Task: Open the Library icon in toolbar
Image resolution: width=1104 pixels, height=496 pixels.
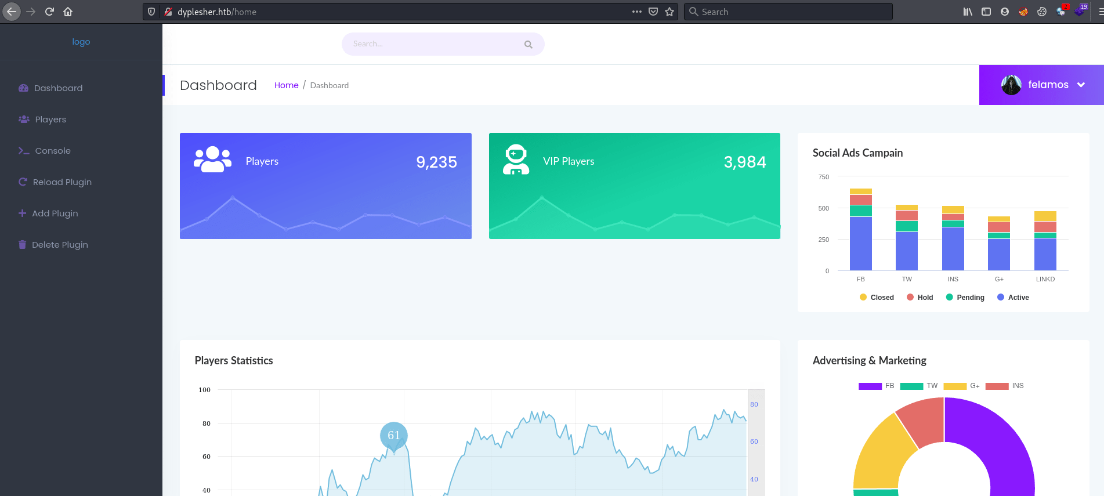Action: 968,12
